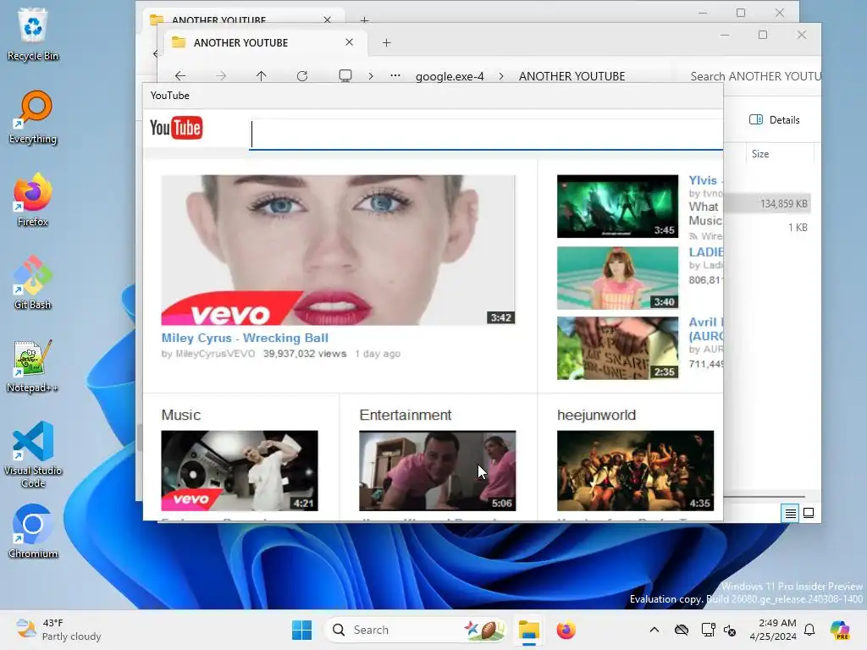Click the taskbar Search box
867x650 pixels.
tap(415, 630)
